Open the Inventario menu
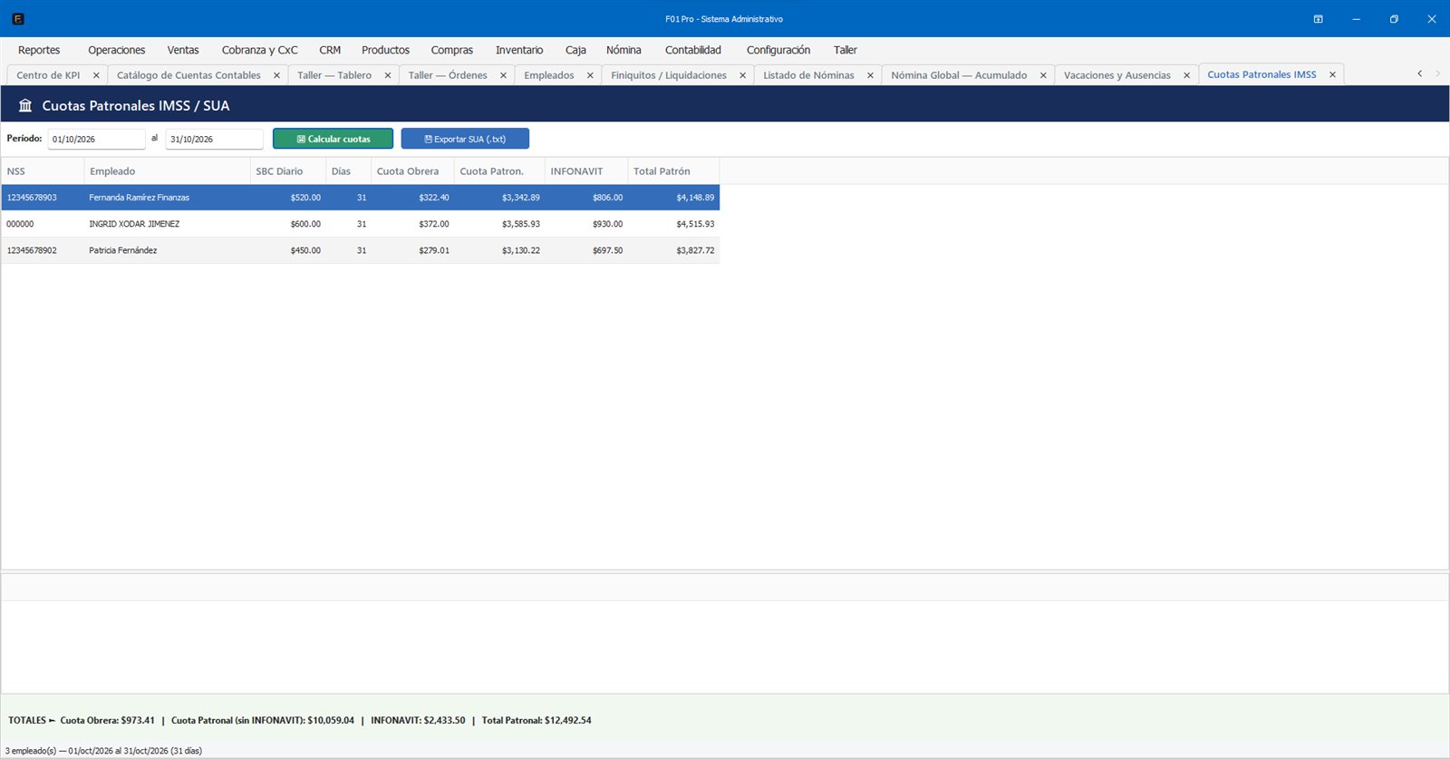 pos(519,50)
